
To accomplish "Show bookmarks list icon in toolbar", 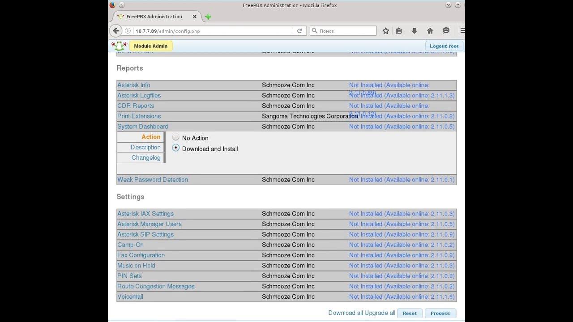I will point(398,31).
